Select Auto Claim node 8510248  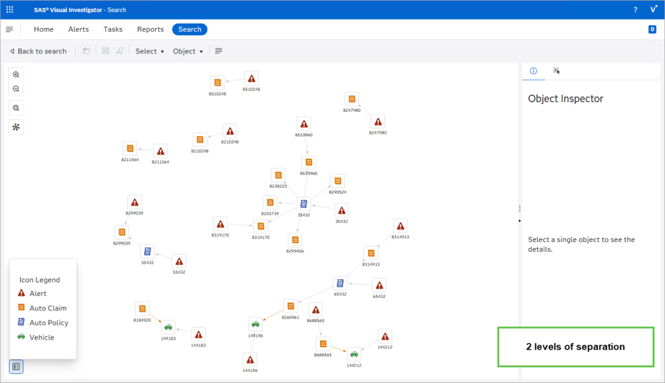(217, 82)
